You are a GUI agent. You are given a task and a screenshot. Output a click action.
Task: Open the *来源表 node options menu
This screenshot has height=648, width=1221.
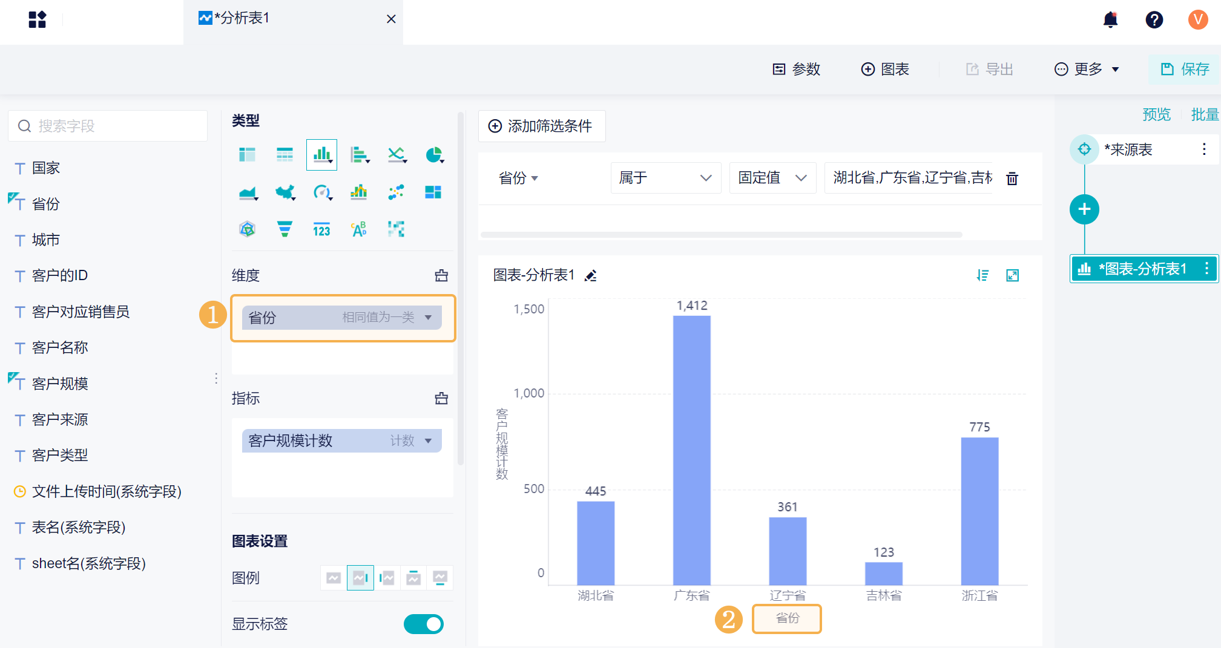coord(1204,149)
